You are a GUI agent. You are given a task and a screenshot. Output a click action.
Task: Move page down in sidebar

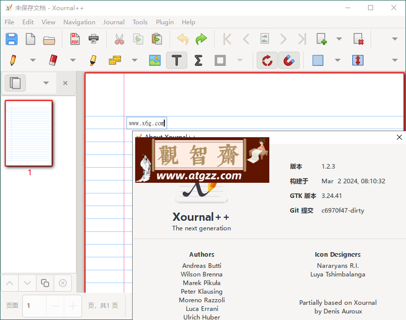click(27, 283)
